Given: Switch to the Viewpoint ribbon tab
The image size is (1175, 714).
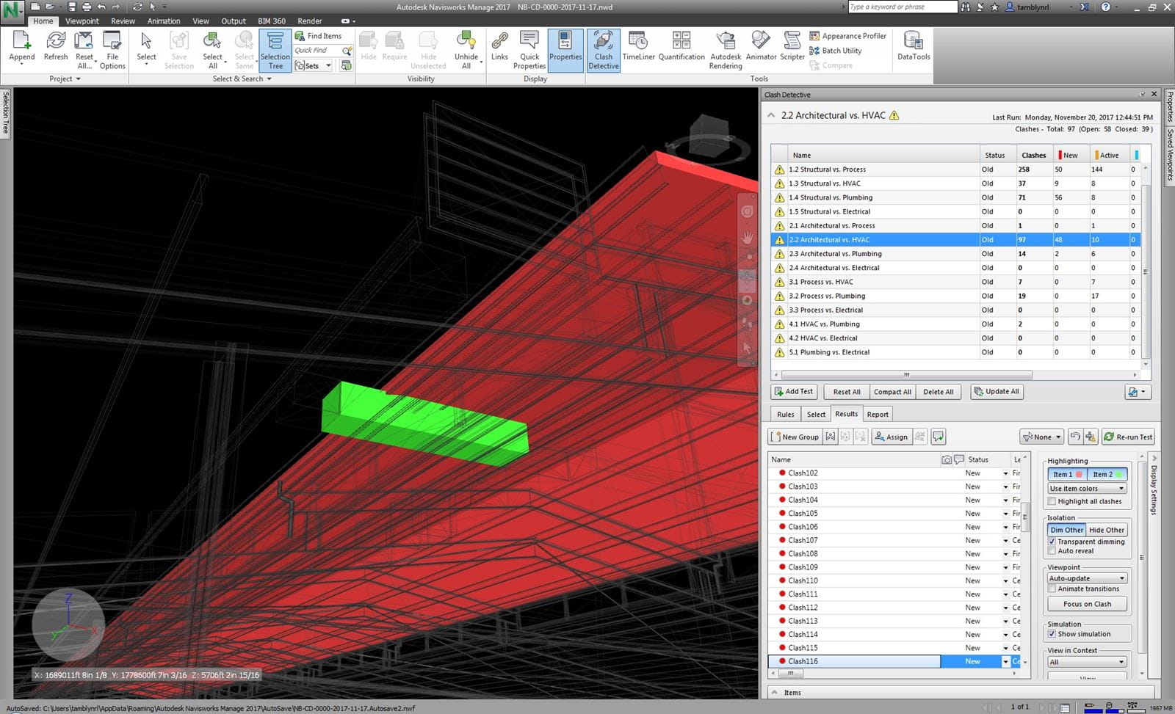Looking at the screenshot, I should (82, 21).
